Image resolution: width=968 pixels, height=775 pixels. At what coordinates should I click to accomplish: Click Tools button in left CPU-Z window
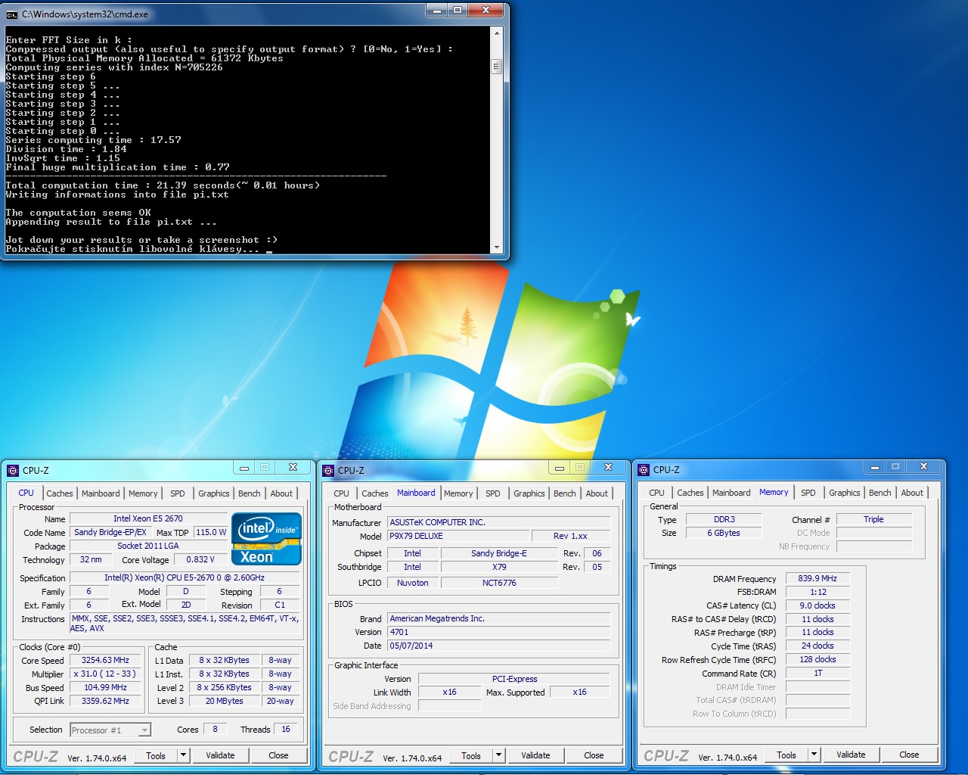click(x=156, y=755)
